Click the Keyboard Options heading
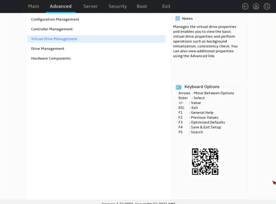The image size is (276, 204). pos(202,86)
